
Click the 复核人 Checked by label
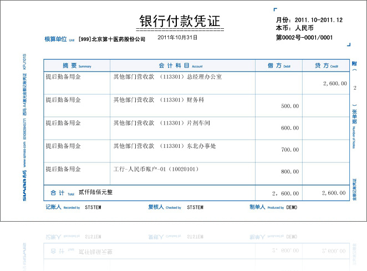165,207
